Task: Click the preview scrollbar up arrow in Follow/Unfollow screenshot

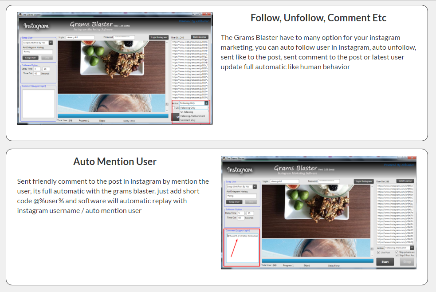Action: point(167,42)
